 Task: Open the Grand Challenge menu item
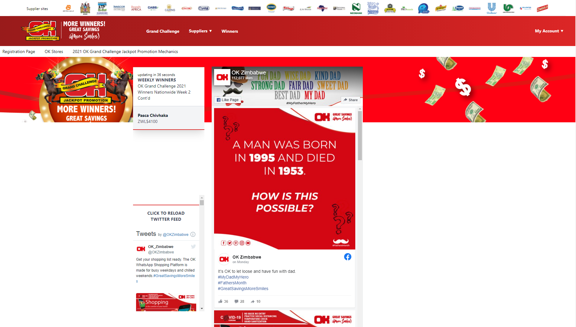point(163,31)
